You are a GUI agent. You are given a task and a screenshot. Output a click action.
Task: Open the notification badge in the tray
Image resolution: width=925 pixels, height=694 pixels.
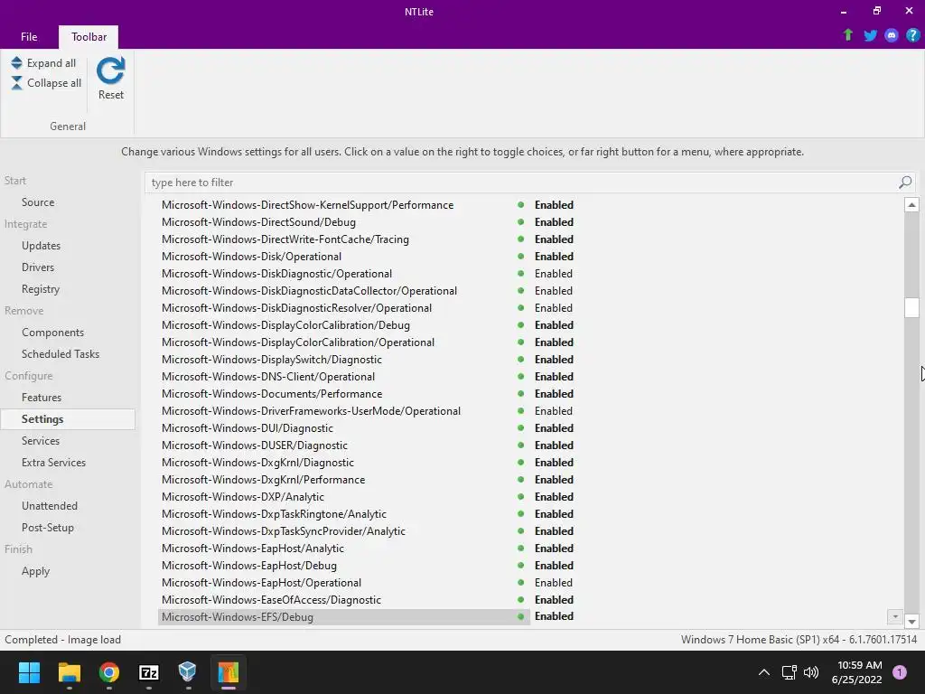point(899,672)
